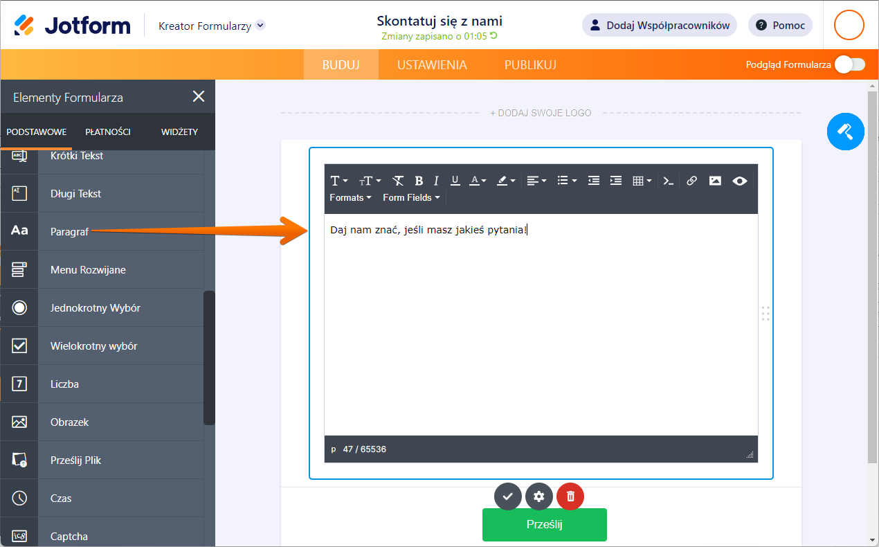This screenshot has height=547, width=879.
Task: Open the USTAWIENIA tab
Action: [x=432, y=65]
